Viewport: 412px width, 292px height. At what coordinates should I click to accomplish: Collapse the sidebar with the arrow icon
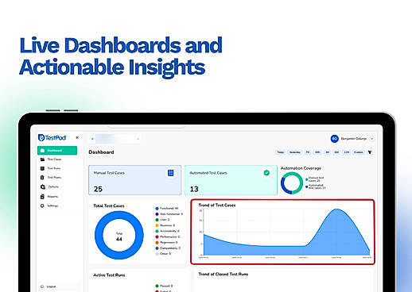point(77,137)
